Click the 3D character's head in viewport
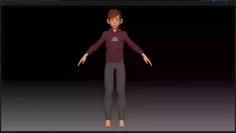This screenshot has width=236, height=133. click(x=115, y=19)
